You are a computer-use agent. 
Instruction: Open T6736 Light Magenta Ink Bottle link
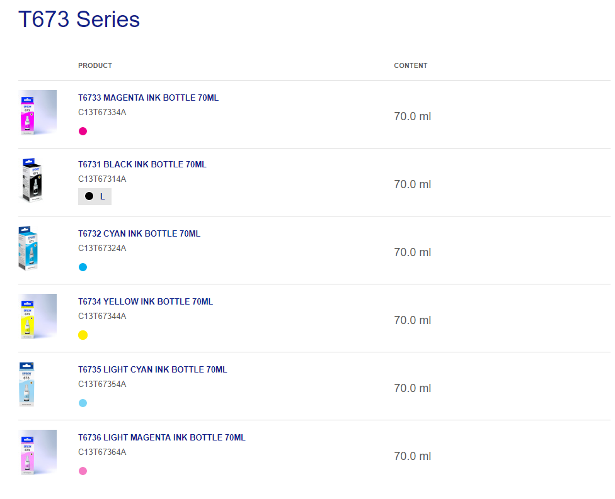tap(162, 438)
